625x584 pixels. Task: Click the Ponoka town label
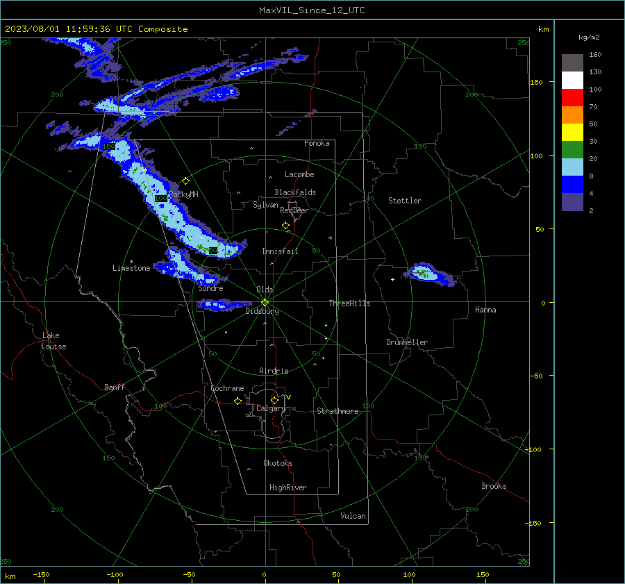317,143
